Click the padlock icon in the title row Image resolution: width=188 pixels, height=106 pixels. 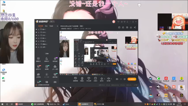[x=123, y=27]
